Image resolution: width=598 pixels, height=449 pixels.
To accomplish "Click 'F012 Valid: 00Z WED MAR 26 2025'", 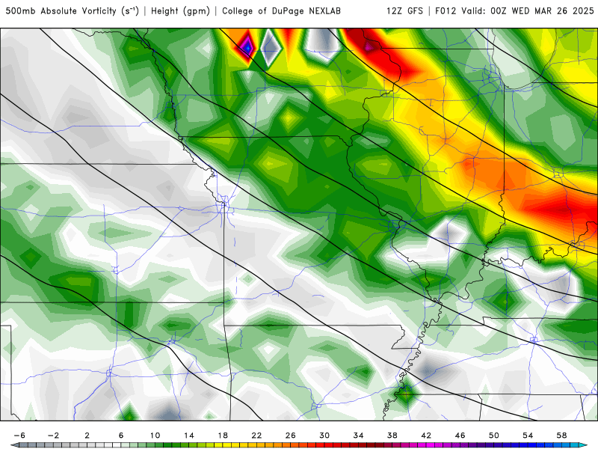I will (x=514, y=11).
